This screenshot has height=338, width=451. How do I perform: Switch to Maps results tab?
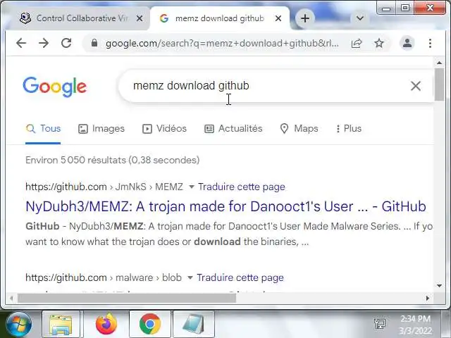point(299,128)
